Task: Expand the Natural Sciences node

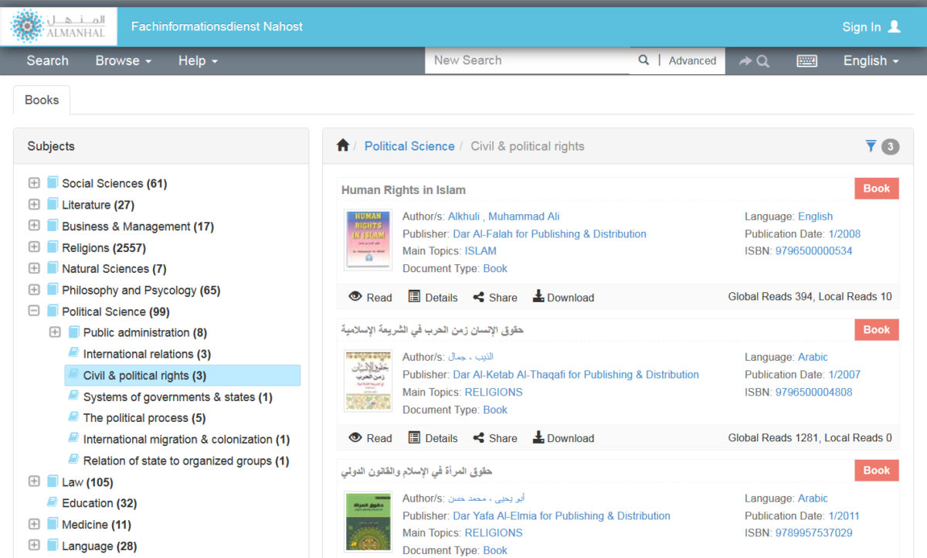Action: tap(34, 268)
